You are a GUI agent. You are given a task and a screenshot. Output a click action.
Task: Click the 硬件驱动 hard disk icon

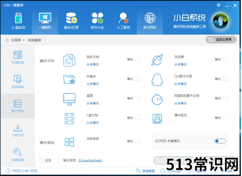pyautogui.click(x=157, y=119)
